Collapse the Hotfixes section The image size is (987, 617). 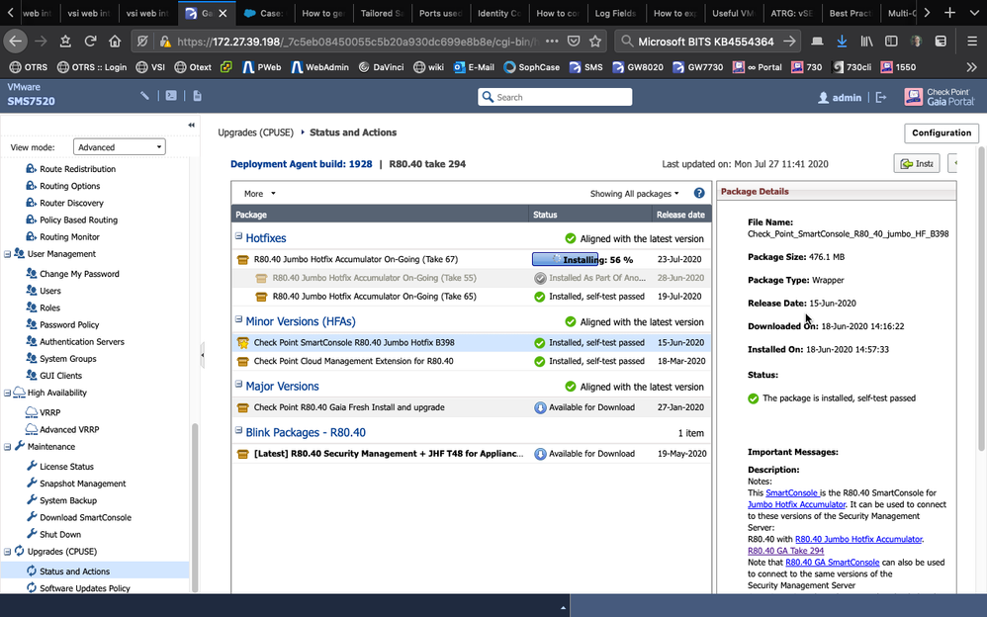(238, 236)
